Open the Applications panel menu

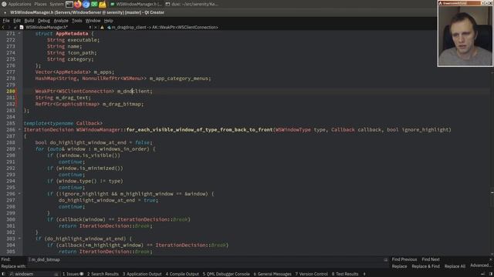pyautogui.click(x=19, y=4)
